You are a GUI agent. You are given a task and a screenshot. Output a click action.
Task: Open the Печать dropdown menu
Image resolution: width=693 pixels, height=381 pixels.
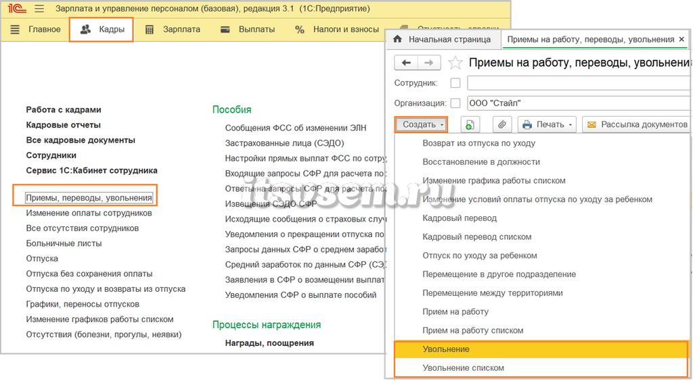[547, 125]
